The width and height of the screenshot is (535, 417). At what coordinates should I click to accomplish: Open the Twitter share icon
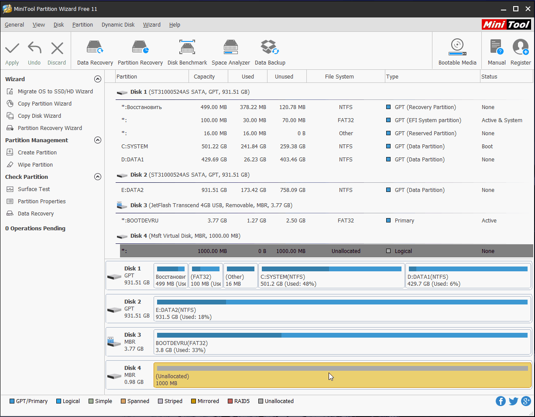coord(513,401)
